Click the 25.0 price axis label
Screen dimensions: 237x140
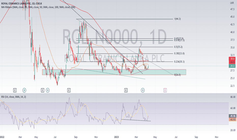pos(232,78)
